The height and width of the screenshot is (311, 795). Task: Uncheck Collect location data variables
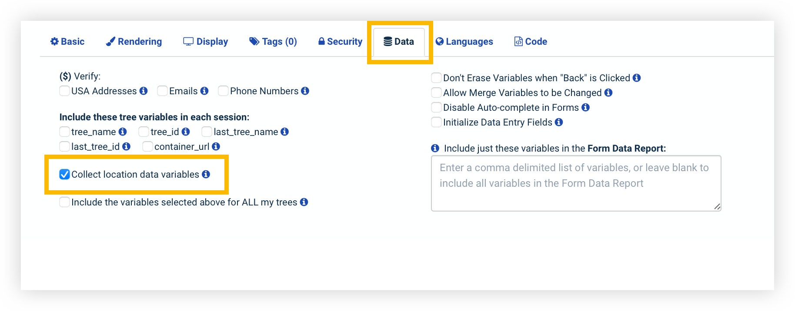pos(65,174)
